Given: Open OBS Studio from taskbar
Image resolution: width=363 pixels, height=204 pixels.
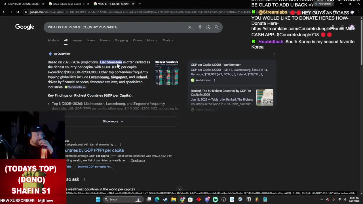Looking at the screenshot, I should click(223, 199).
